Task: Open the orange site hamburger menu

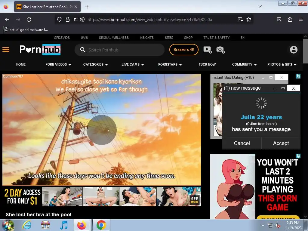Action: [6, 50]
